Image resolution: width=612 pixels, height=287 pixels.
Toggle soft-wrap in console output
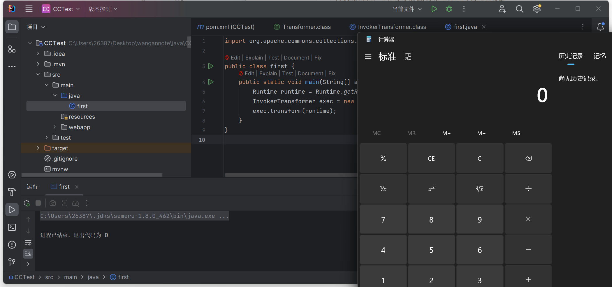pyautogui.click(x=28, y=243)
